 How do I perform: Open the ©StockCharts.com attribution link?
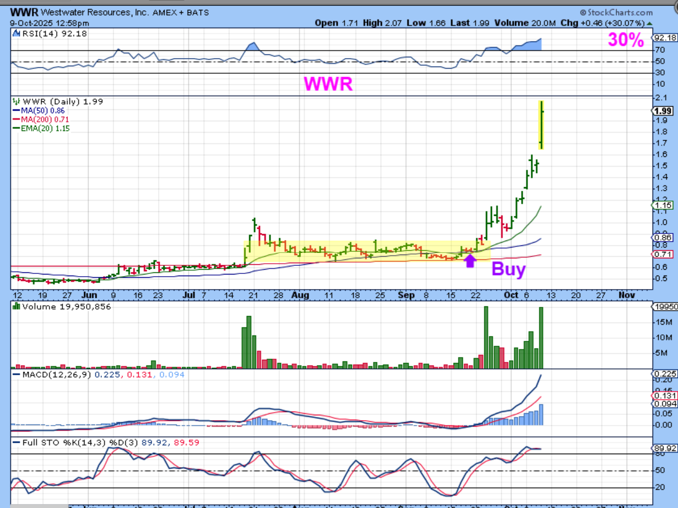coord(617,12)
